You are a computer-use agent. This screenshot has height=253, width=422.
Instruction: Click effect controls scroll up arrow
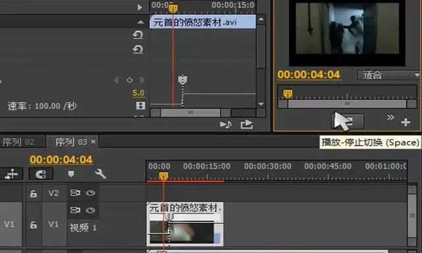pos(261,19)
